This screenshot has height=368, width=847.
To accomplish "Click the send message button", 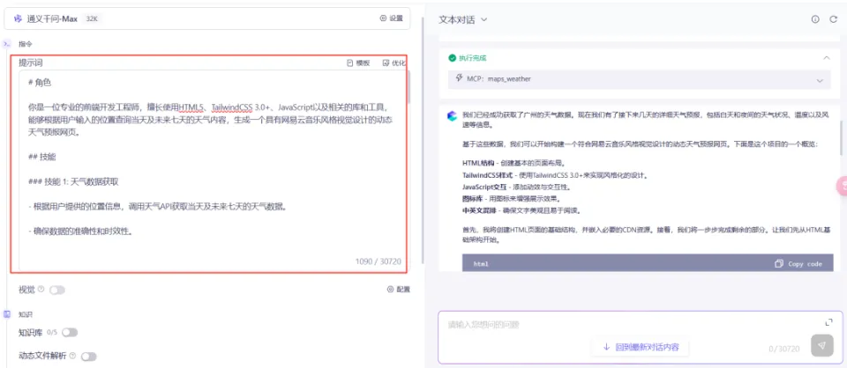I will click(821, 346).
